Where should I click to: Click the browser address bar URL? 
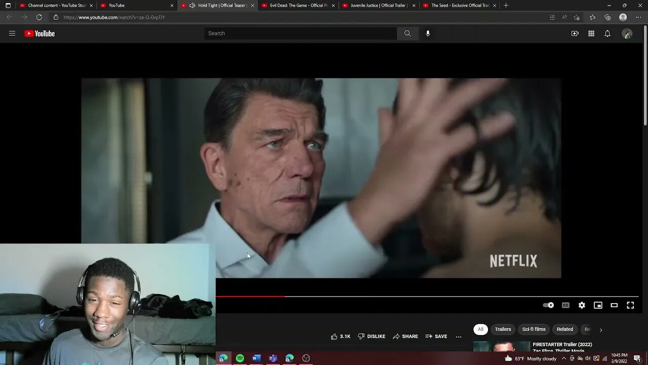[114, 17]
